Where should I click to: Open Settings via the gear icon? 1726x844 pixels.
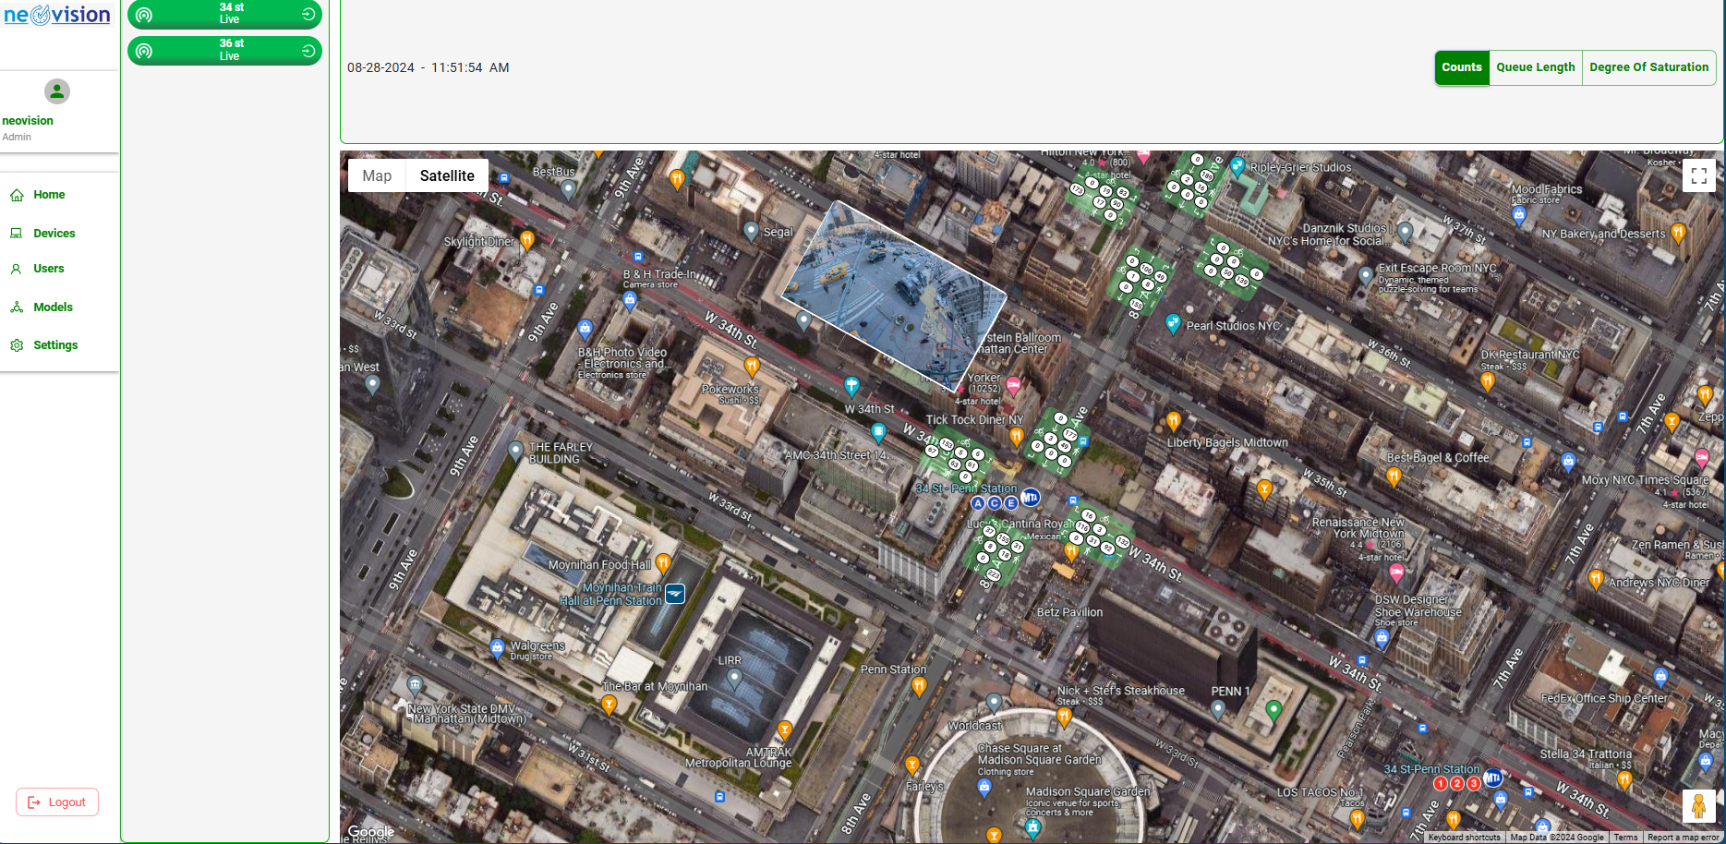tap(17, 345)
